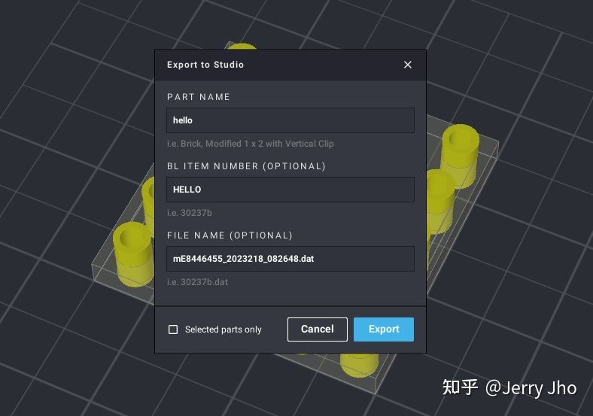
Task: Click the blue Export button
Action: tap(384, 329)
